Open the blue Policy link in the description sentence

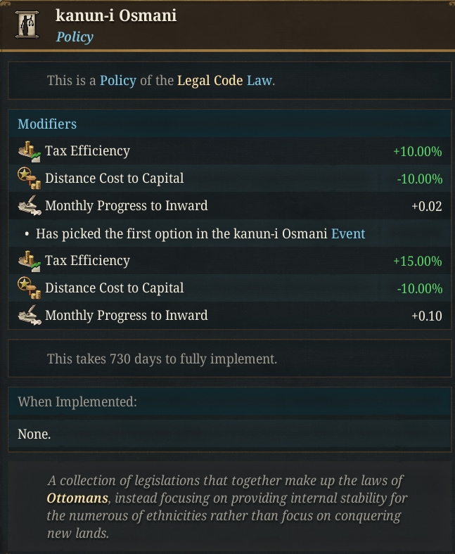[x=118, y=81]
